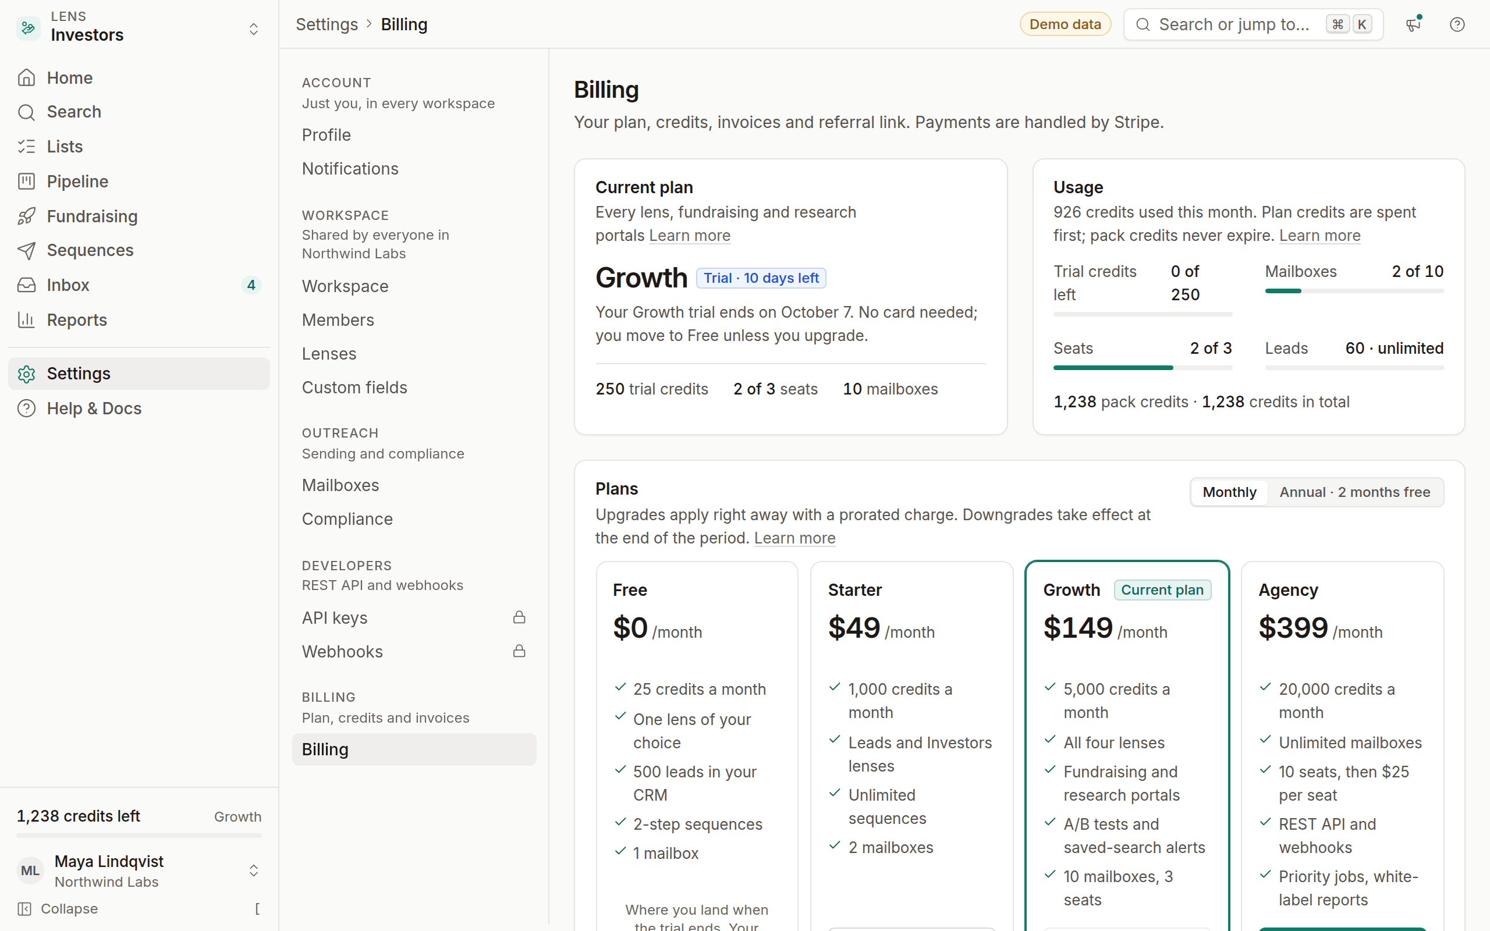Click Learn more under Current plan
This screenshot has width=1490, height=931.
690,236
